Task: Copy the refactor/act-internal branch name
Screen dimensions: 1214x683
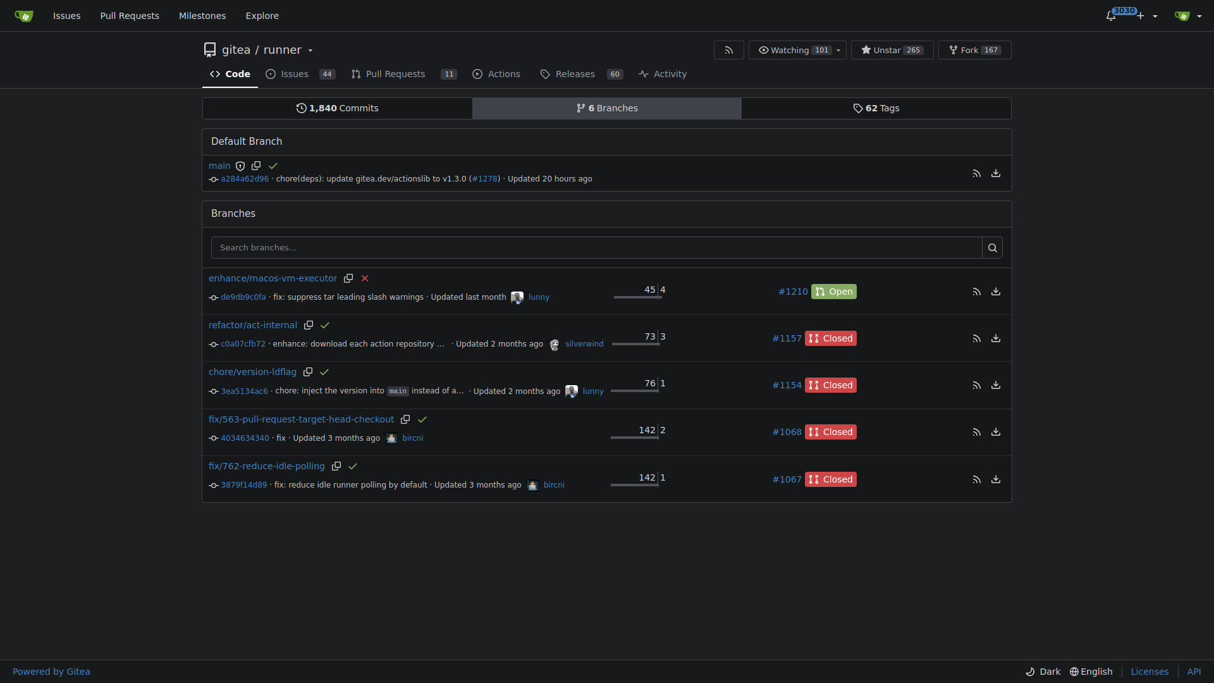Action: (309, 325)
